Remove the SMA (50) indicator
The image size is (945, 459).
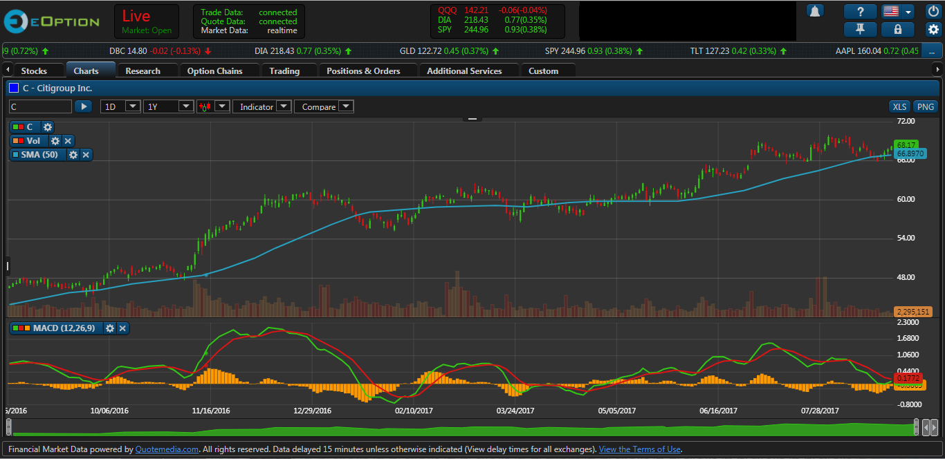86,155
